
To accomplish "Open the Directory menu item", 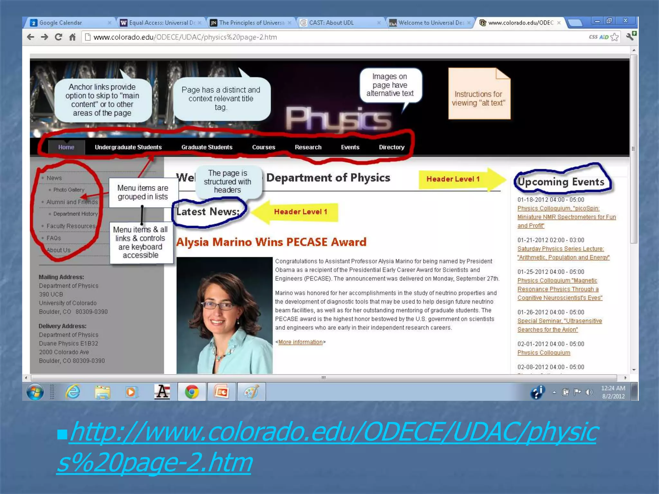I will click(x=392, y=147).
